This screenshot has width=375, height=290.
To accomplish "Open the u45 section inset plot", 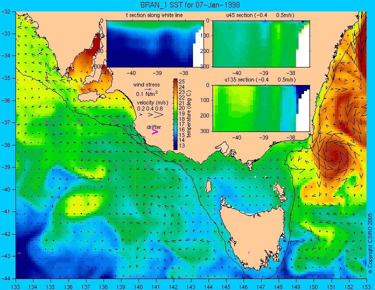I will click(x=261, y=44).
